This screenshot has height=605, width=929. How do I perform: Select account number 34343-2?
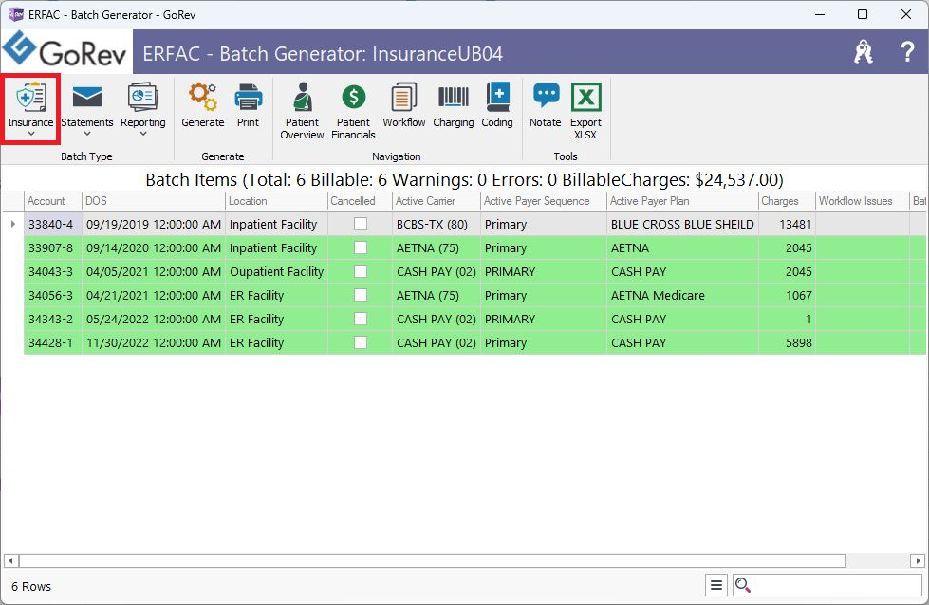point(51,319)
